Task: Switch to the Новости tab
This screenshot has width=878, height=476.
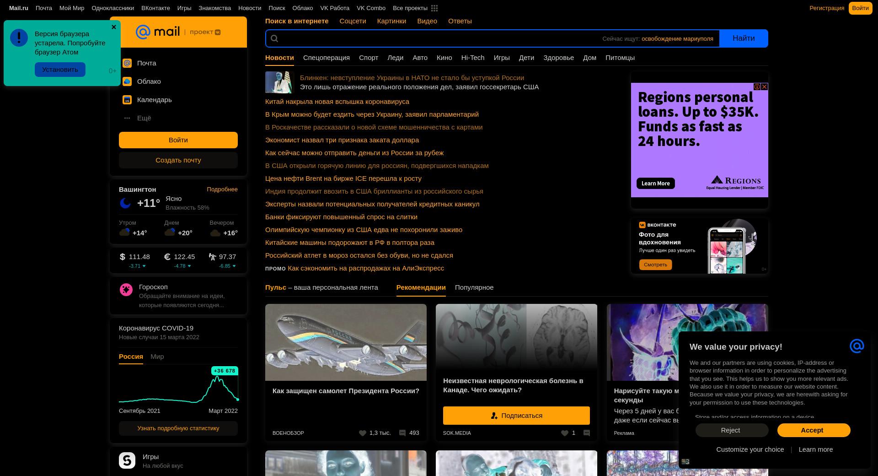Action: [279, 58]
